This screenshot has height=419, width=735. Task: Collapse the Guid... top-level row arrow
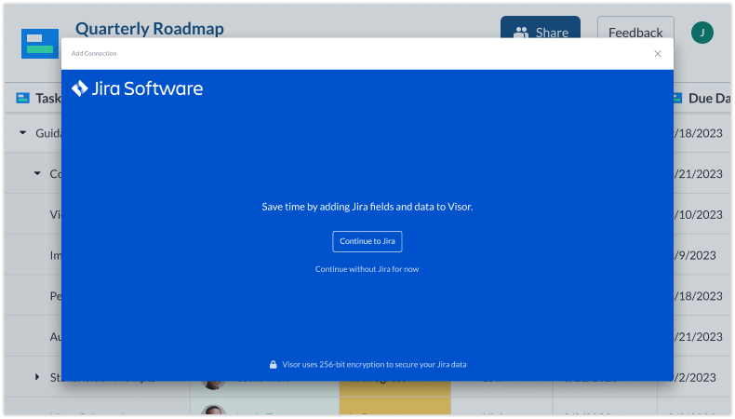[22, 133]
